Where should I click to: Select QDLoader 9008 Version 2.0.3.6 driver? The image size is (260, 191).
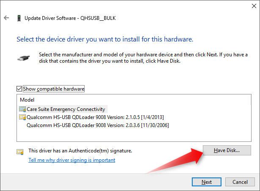(98, 125)
